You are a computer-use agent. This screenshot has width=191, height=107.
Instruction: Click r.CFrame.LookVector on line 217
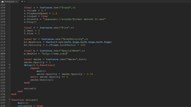coord(61,45)
